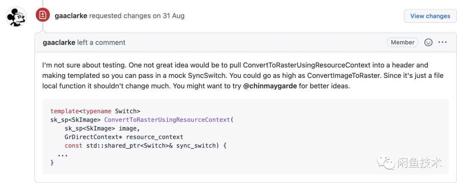
Task: Click the red requested-changes review icon
Action: [x=42, y=16]
